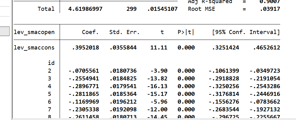Select id 6 standard error .0196212

click(x=123, y=101)
